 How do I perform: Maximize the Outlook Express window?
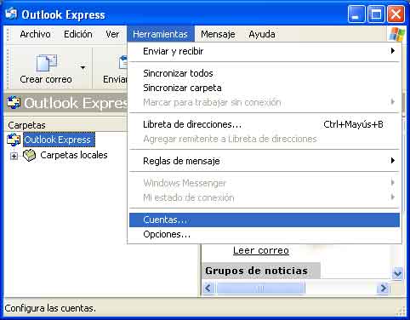376,14
